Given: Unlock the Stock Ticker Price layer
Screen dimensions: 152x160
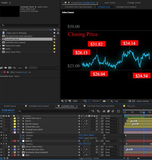Looking at the screenshot, I should (x=9, y=147).
